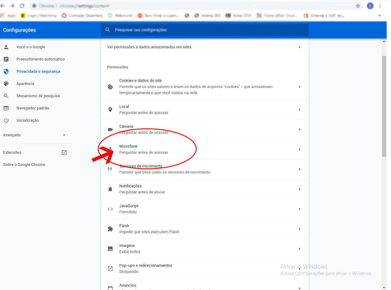Open the Chrome three-dot menu
This screenshot has height=290, width=391.
(380, 6)
